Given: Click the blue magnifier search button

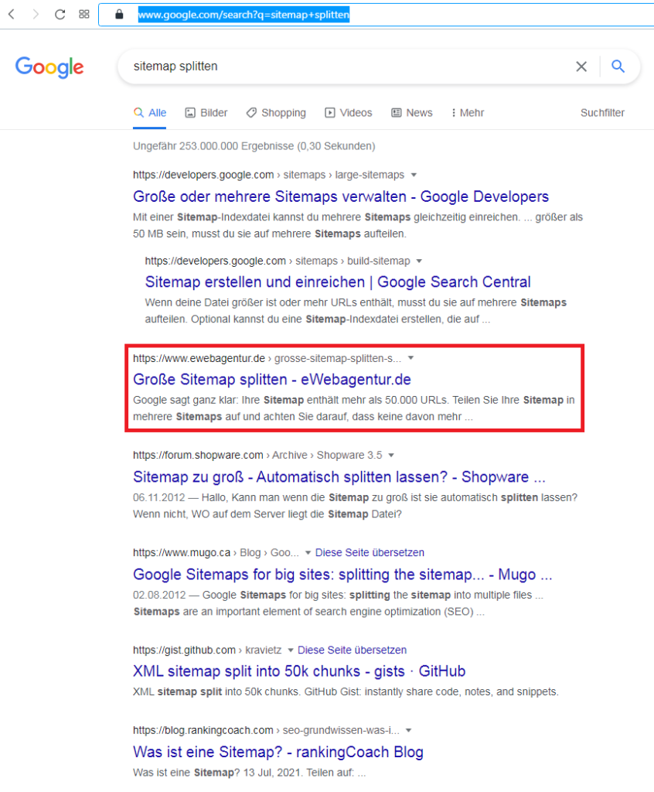Looking at the screenshot, I should pyautogui.click(x=618, y=67).
